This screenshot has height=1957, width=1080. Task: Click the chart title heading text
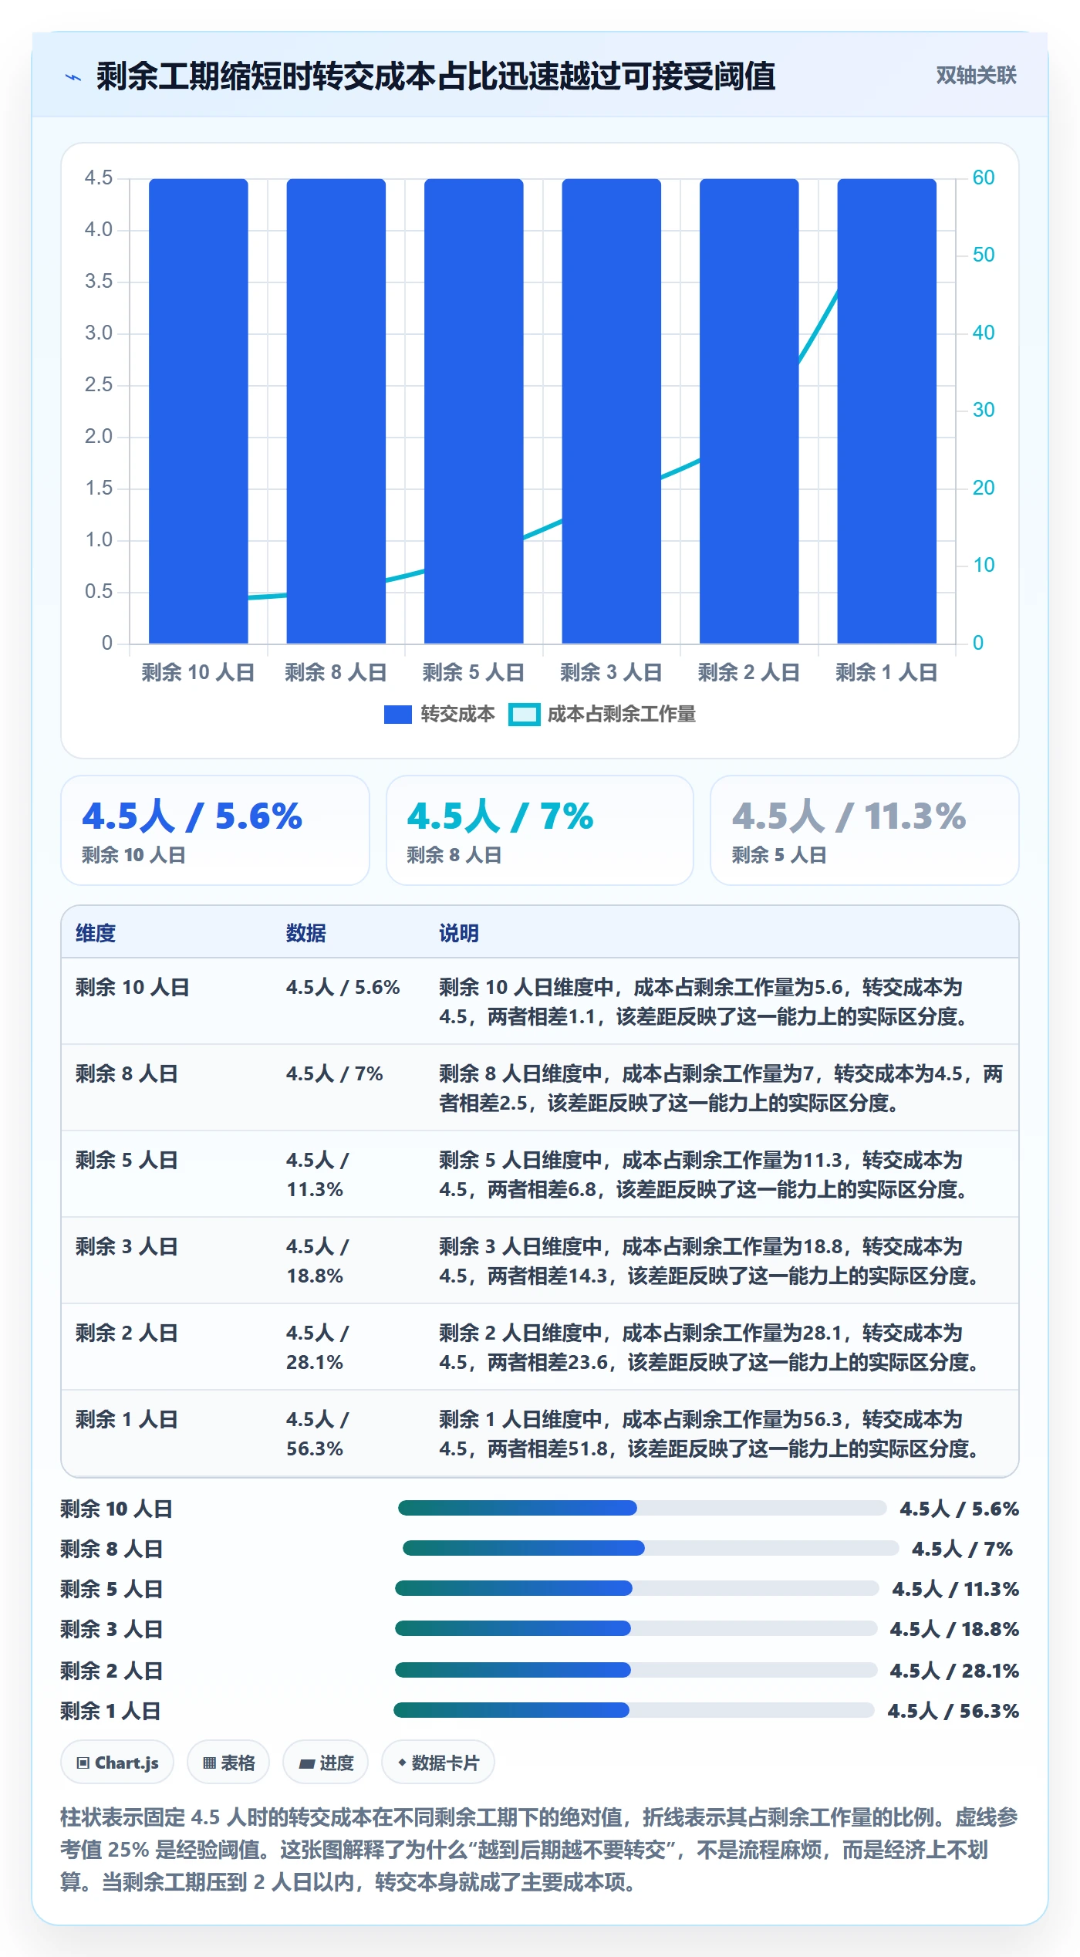point(436,76)
